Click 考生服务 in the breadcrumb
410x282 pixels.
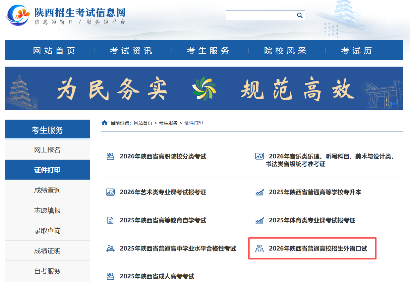point(169,123)
